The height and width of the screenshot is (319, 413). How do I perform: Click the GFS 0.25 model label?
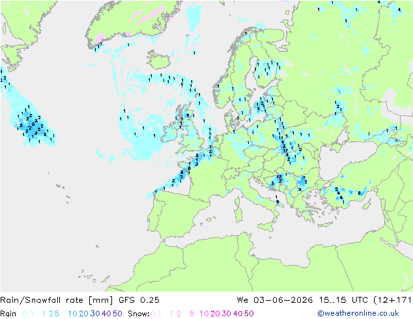click(139, 299)
